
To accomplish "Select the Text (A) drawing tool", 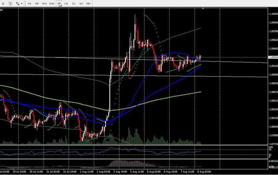I will [3, 3].
